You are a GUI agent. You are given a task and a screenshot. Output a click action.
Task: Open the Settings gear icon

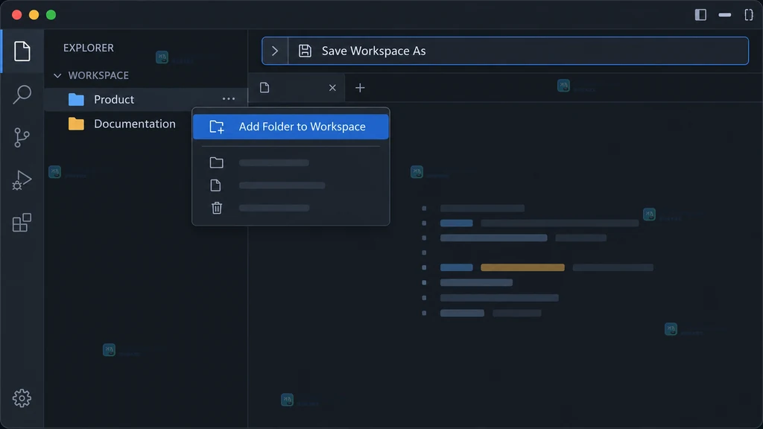(22, 398)
